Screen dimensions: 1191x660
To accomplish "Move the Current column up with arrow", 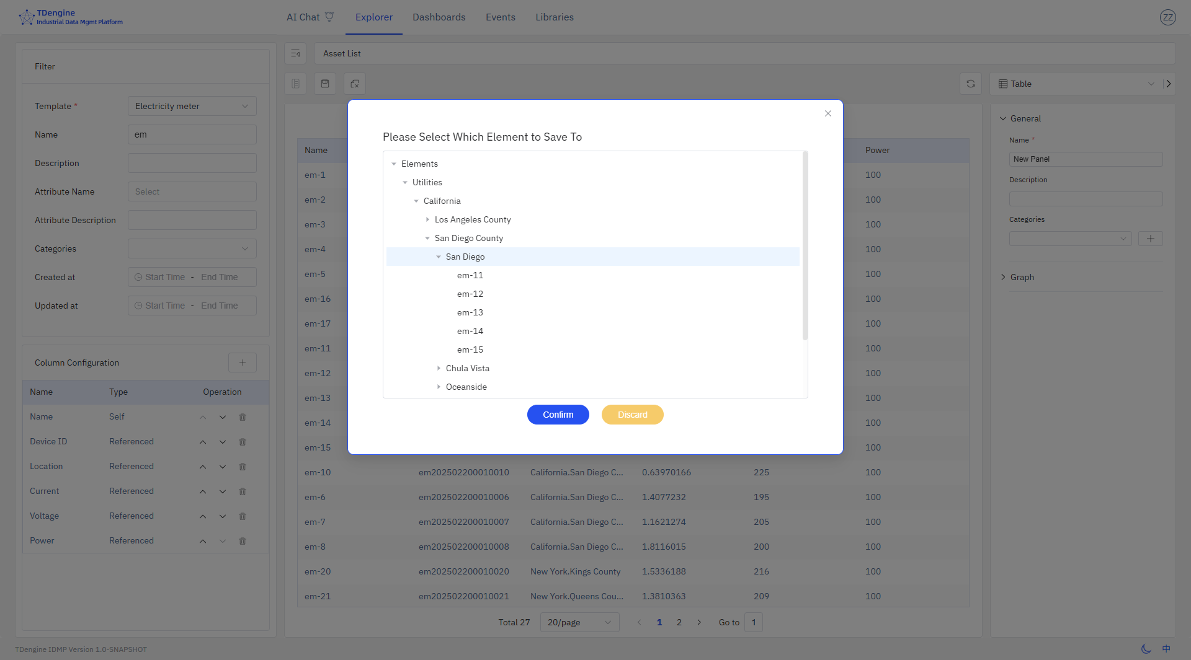I will pyautogui.click(x=202, y=491).
